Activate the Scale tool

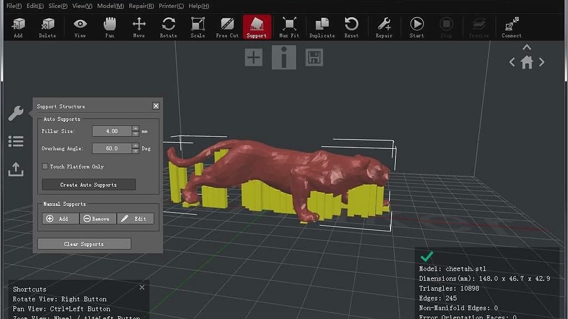pyautogui.click(x=197, y=27)
